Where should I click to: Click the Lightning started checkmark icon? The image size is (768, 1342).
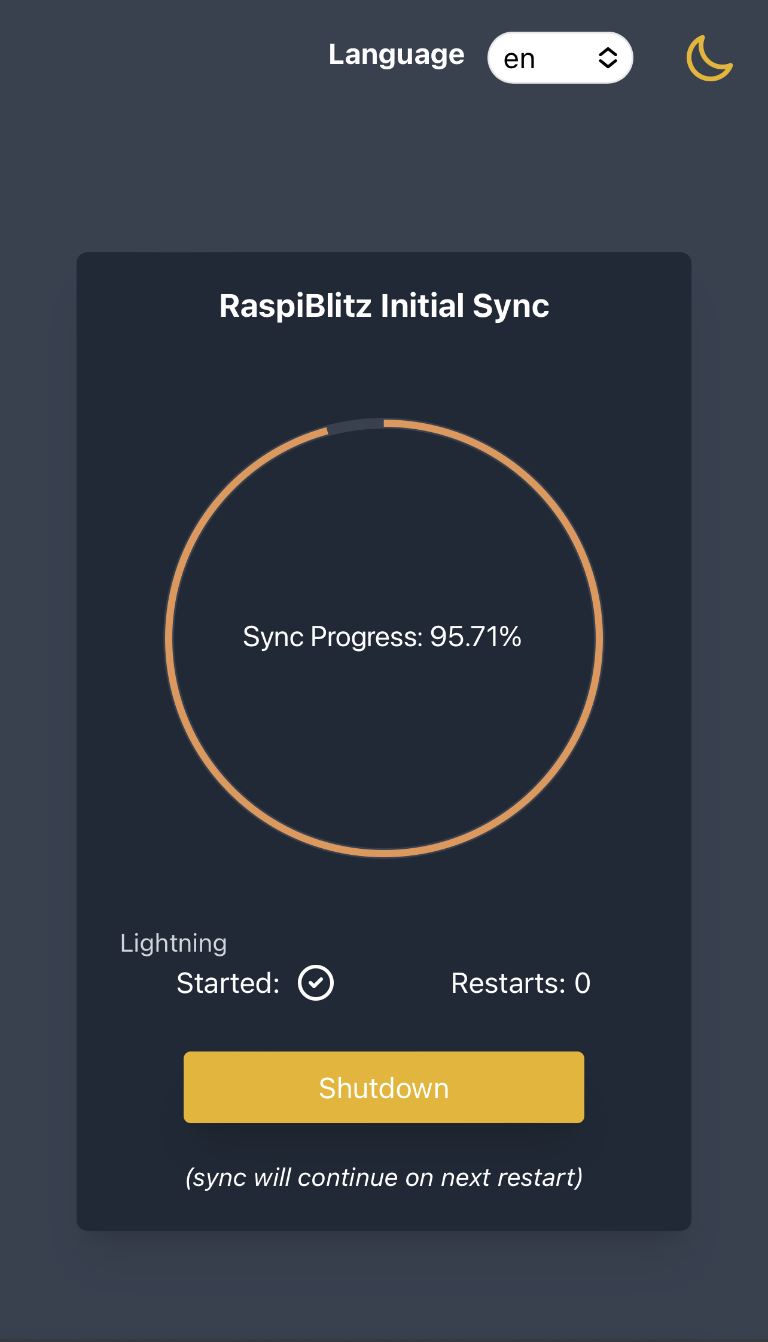click(316, 983)
